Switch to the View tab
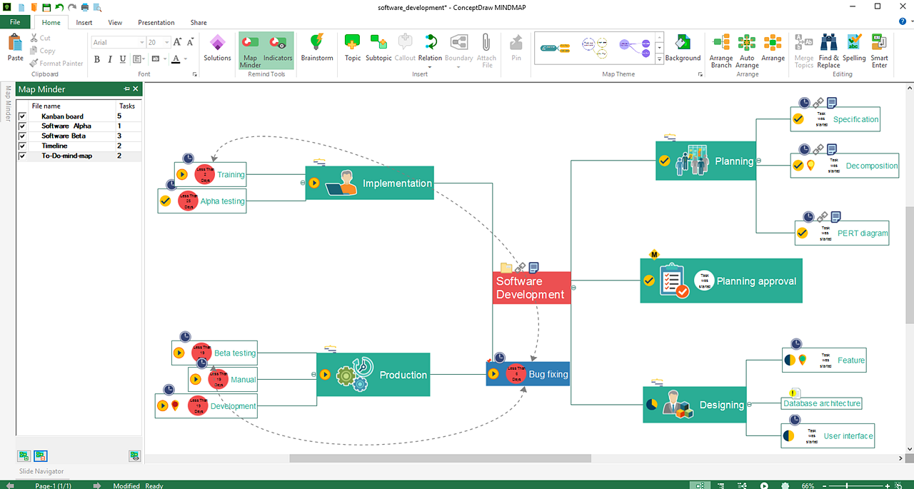914x489 pixels. coord(115,22)
